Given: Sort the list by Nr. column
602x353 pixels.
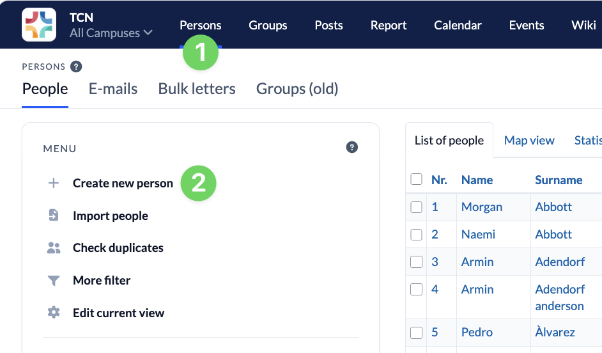Looking at the screenshot, I should 439,180.
